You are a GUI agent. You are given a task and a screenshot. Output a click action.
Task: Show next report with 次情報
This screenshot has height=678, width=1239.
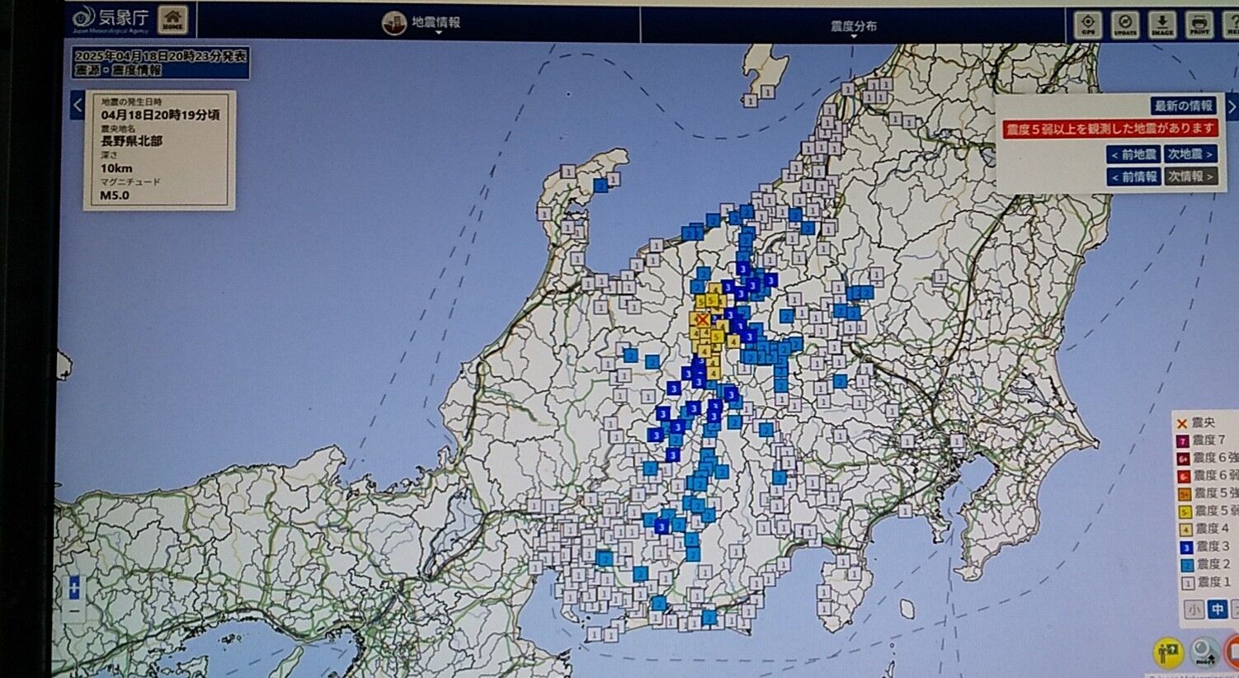[1190, 177]
